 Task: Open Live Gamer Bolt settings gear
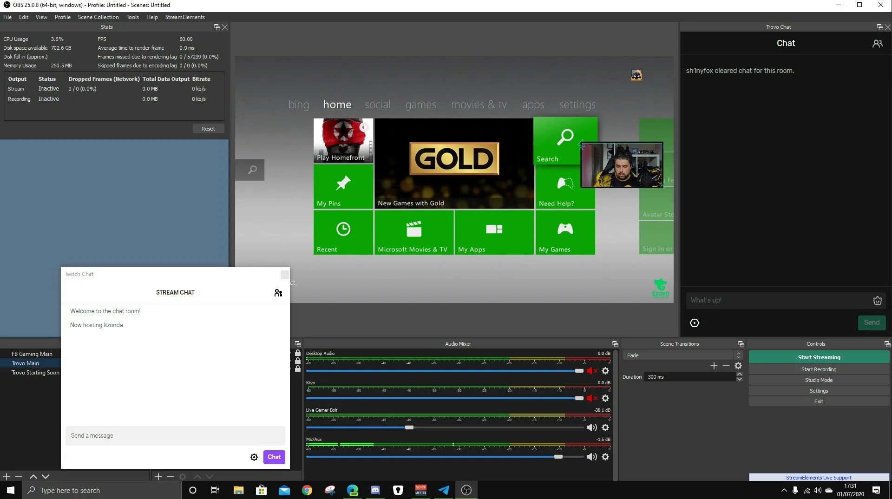point(605,427)
